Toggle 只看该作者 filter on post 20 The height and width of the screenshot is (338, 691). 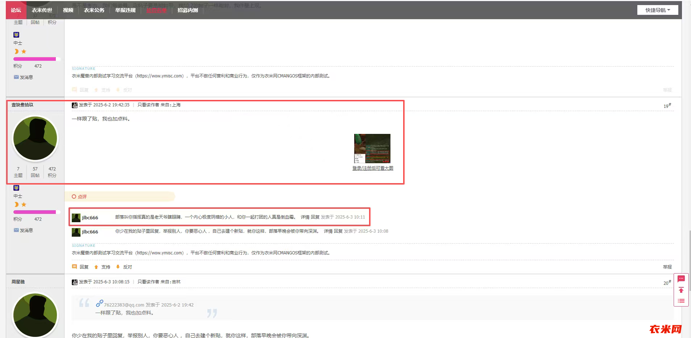(148, 282)
